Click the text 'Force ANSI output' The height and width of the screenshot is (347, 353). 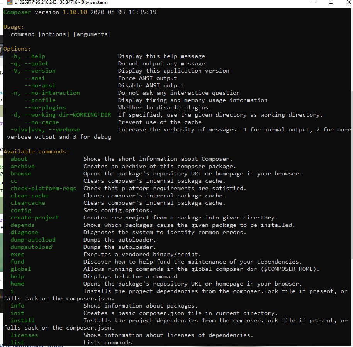pyautogui.click(x=148, y=78)
